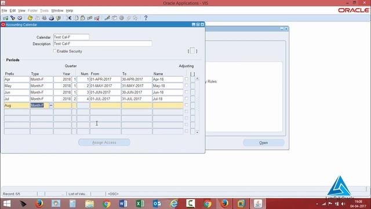Click the Name cell in the Aug row
Screen dimensions: 371x209
pyautogui.click(x=168, y=105)
